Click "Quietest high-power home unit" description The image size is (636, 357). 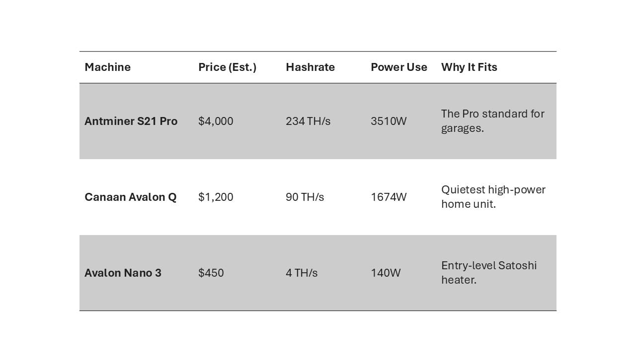click(493, 197)
